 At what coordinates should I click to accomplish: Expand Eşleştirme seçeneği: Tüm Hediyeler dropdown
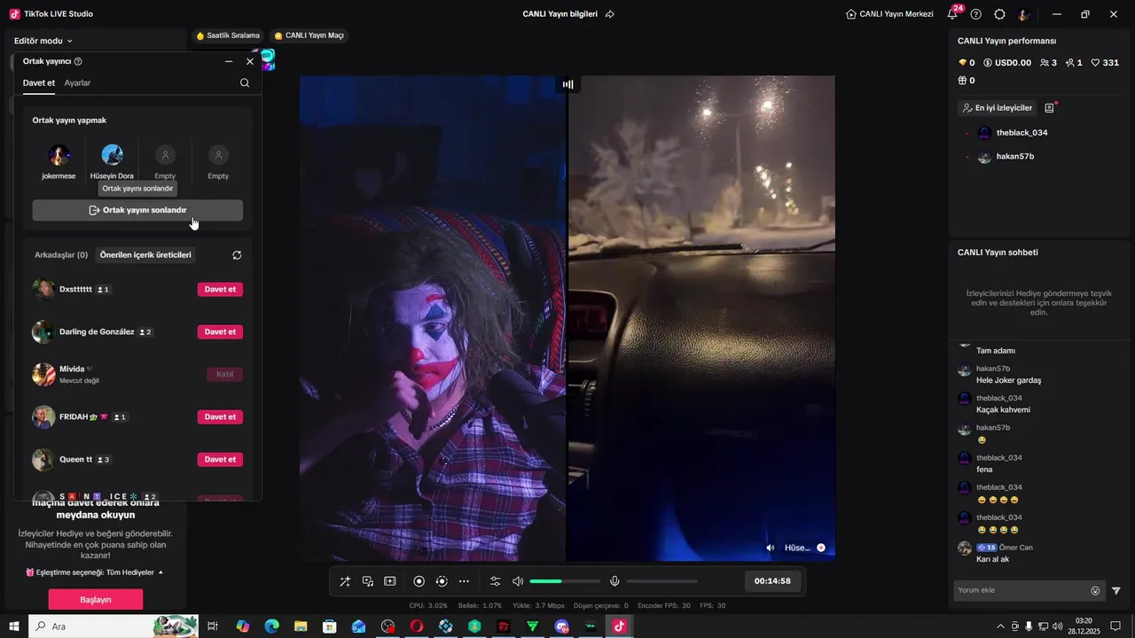click(x=95, y=572)
